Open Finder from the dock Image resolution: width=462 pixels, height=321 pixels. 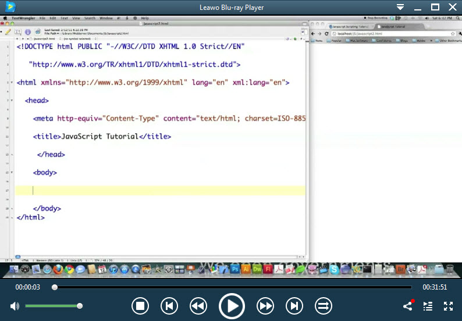pos(13,269)
